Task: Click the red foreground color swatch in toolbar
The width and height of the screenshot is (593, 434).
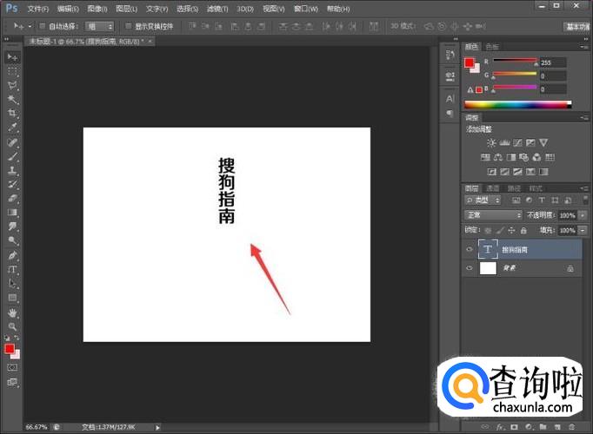Action: pyautogui.click(x=10, y=348)
